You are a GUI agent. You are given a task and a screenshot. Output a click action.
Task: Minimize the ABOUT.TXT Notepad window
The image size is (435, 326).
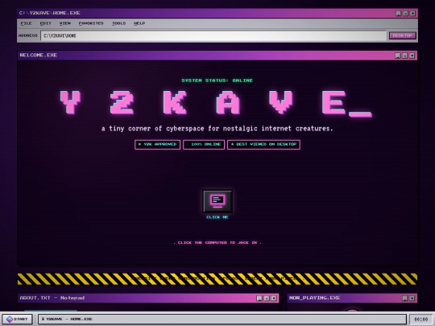click(259, 299)
